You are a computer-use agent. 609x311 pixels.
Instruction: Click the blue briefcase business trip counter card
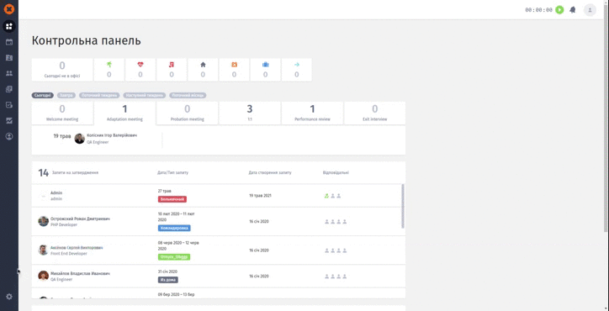[x=265, y=70]
